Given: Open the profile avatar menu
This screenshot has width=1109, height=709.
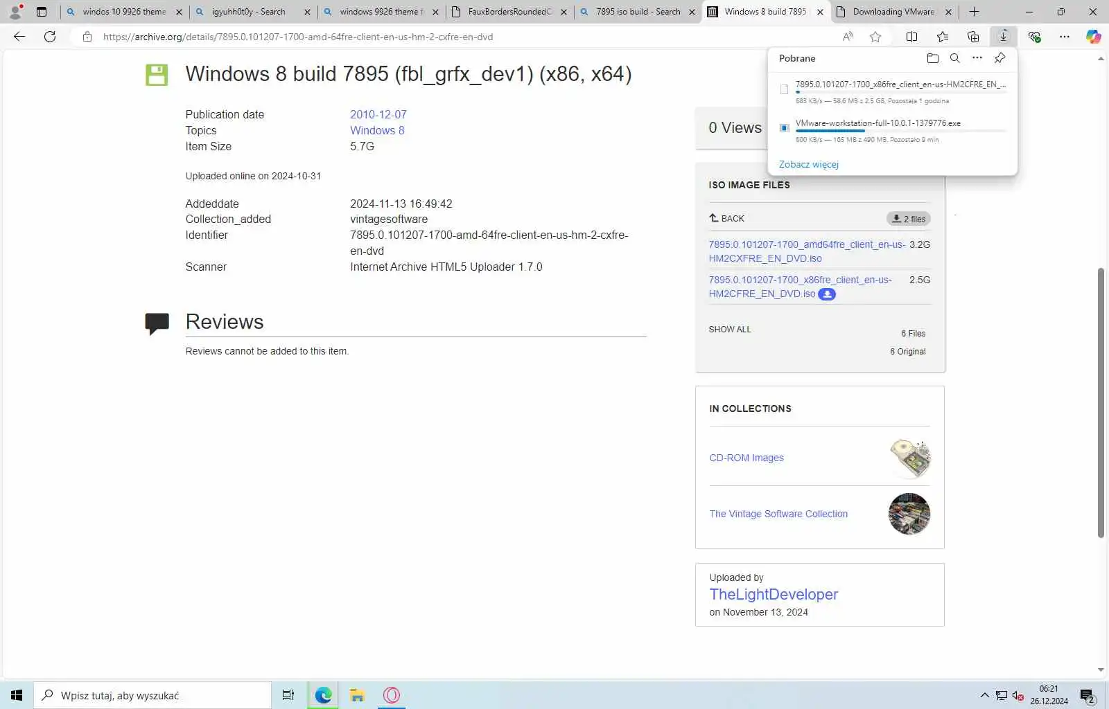Looking at the screenshot, I should 15,11.
